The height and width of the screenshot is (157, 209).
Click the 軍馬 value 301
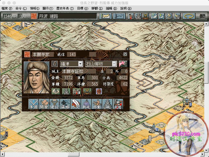[x=93, y=78]
